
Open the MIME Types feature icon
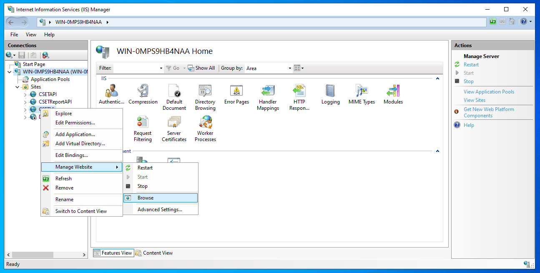(x=362, y=94)
